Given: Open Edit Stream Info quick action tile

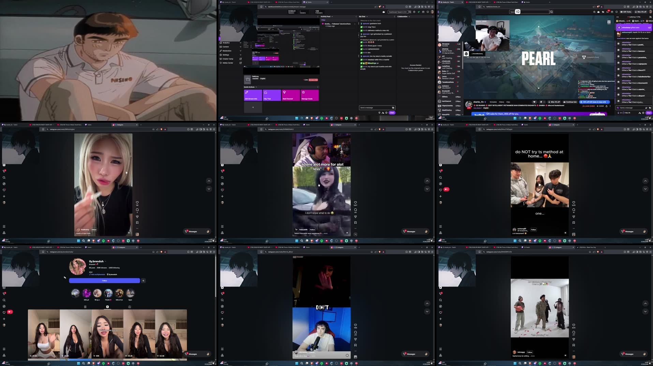Looking at the screenshot, I should pyautogui.click(x=253, y=95).
